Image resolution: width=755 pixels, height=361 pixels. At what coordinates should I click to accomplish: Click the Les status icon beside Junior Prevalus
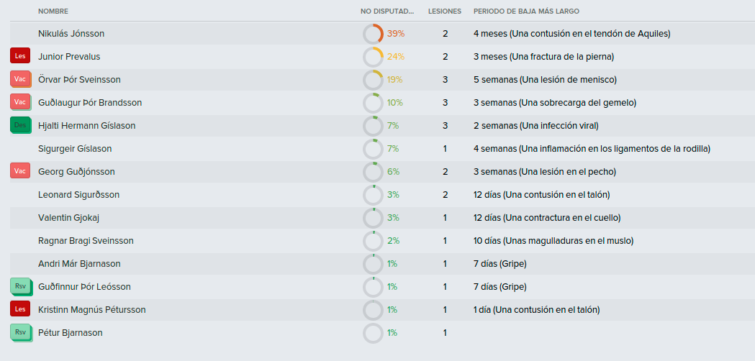pos(20,56)
